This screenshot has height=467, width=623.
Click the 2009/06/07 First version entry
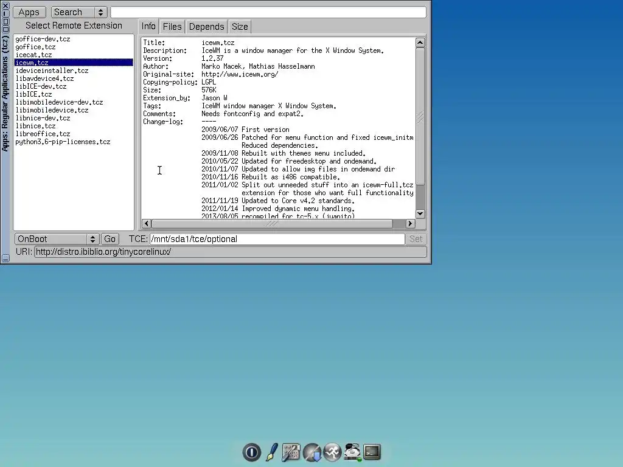(245, 130)
